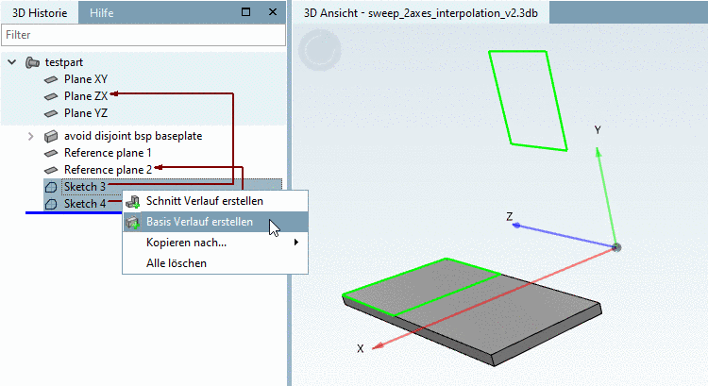
Task: Select the Sketch 4 label
Action: tap(85, 204)
